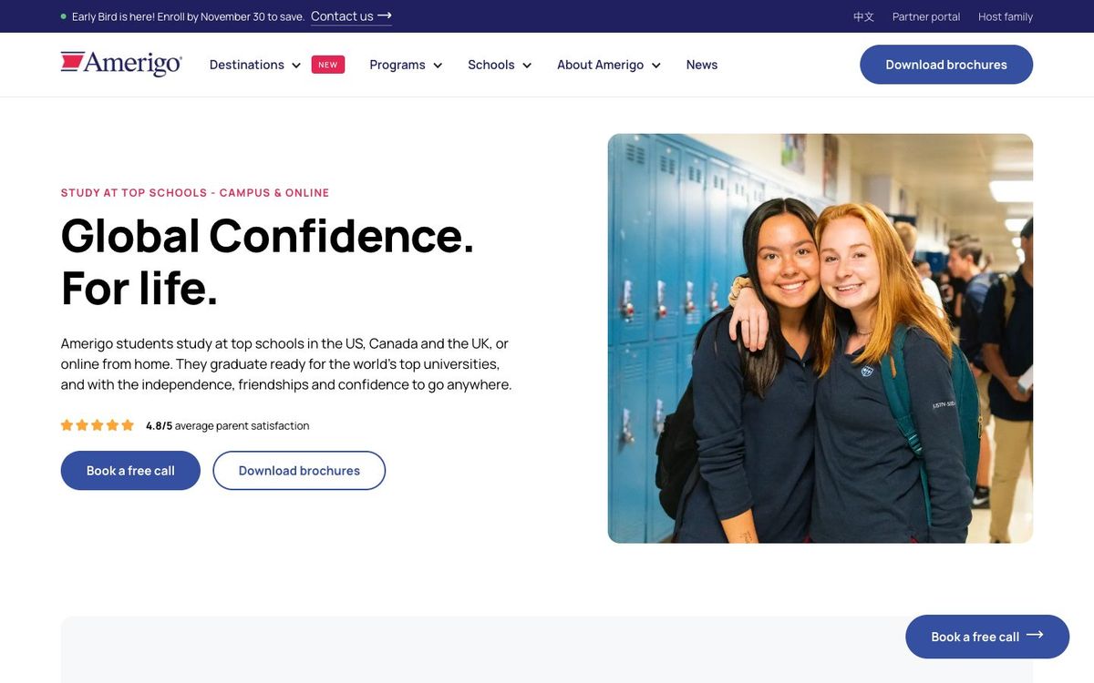Click '4.8/5 average parent satisfaction' text

coord(227,425)
